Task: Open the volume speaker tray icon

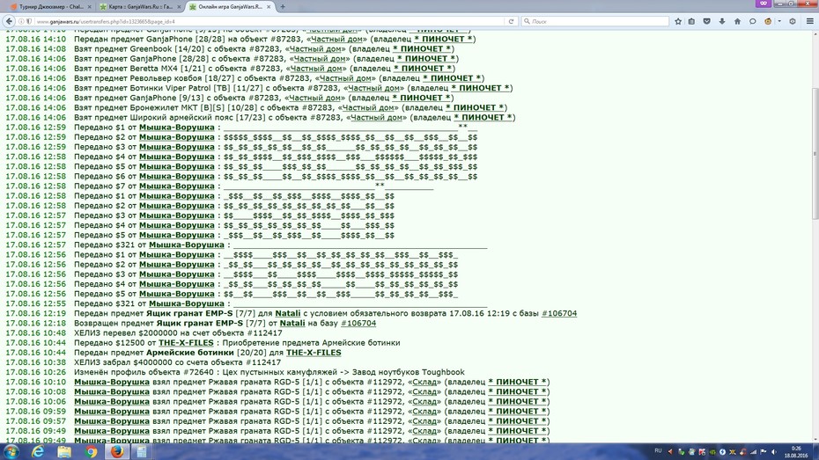Action: (x=773, y=452)
